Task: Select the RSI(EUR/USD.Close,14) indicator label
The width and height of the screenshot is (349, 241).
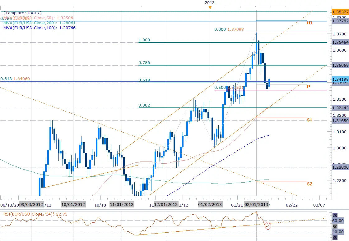Action: (35, 214)
